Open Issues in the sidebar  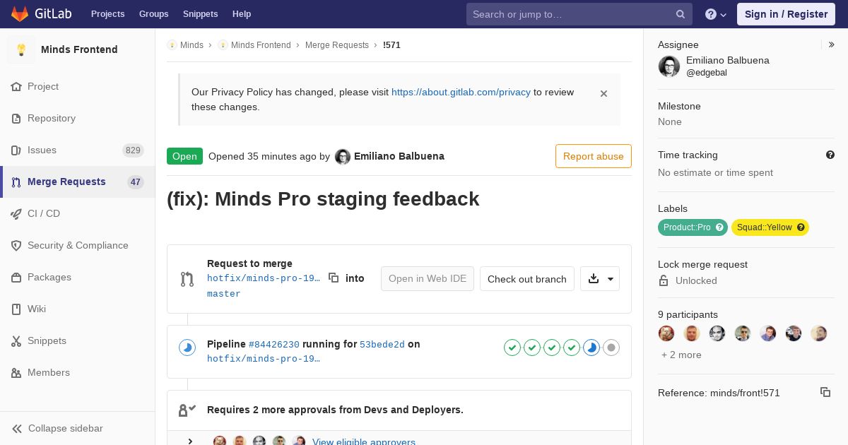[77, 150]
